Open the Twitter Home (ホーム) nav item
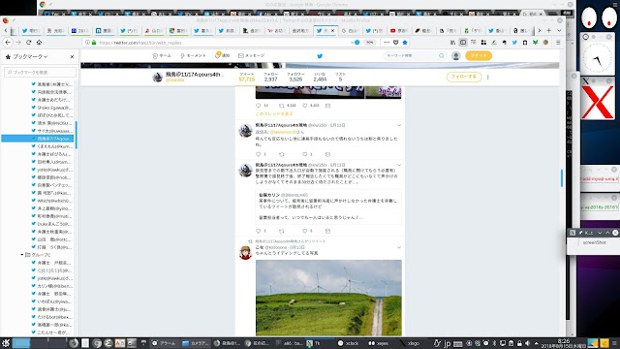620x349 pixels. tap(162, 56)
